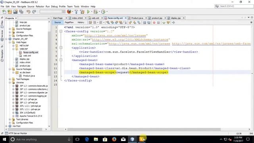Switch to PageFlow view
254x143 pixels.
click(x=69, y=22)
